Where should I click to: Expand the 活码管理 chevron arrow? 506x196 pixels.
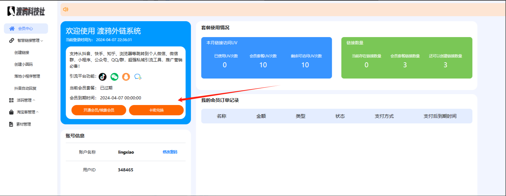coord(34,100)
